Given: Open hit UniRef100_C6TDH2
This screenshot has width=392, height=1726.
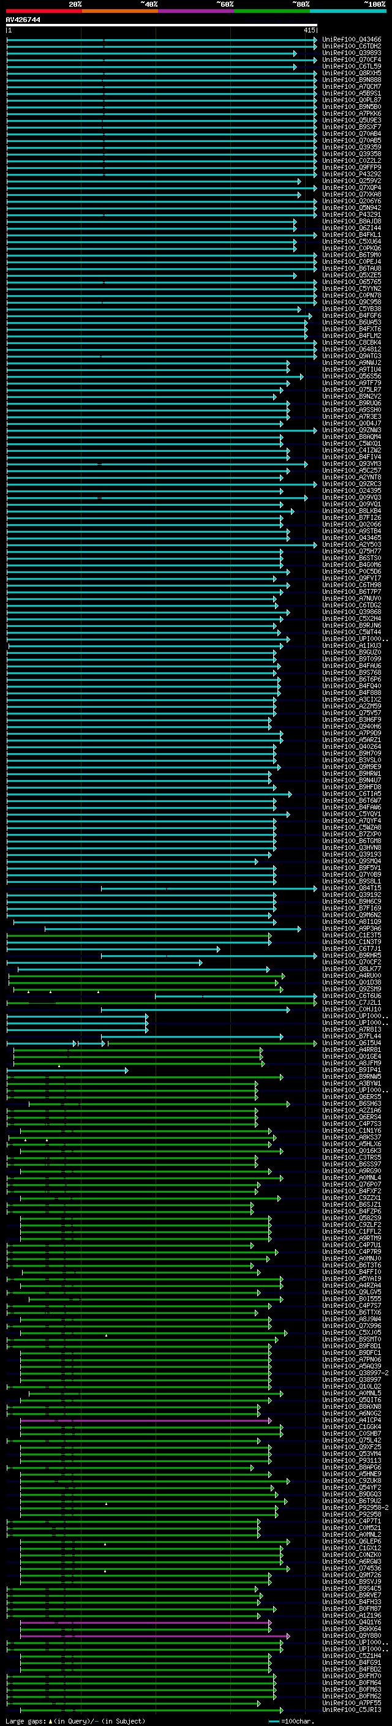Looking at the screenshot, I should [352, 47].
